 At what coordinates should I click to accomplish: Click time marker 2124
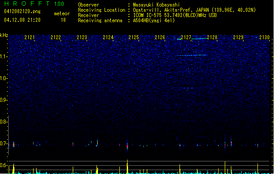(108, 37)
